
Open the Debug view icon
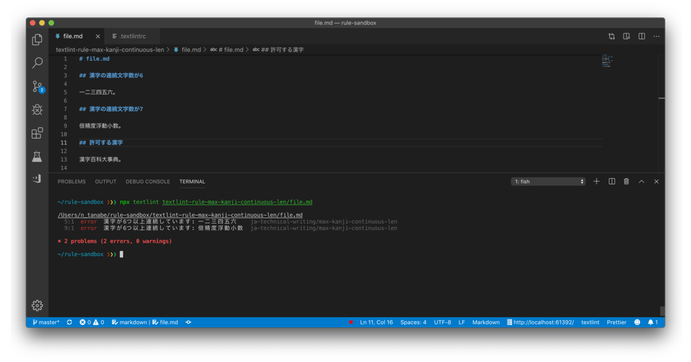tap(37, 110)
